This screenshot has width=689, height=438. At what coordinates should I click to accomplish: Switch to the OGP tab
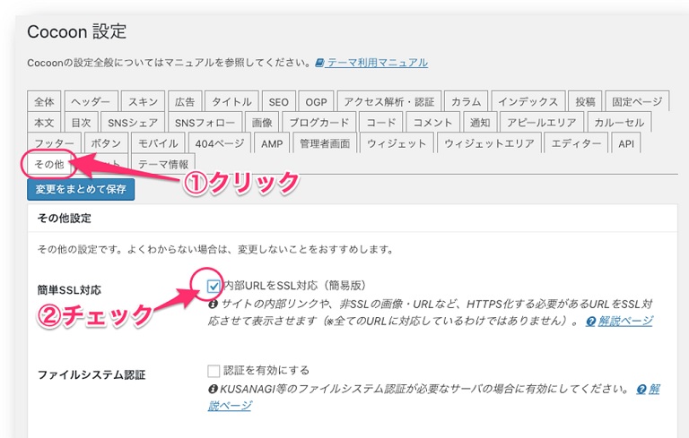(x=316, y=102)
